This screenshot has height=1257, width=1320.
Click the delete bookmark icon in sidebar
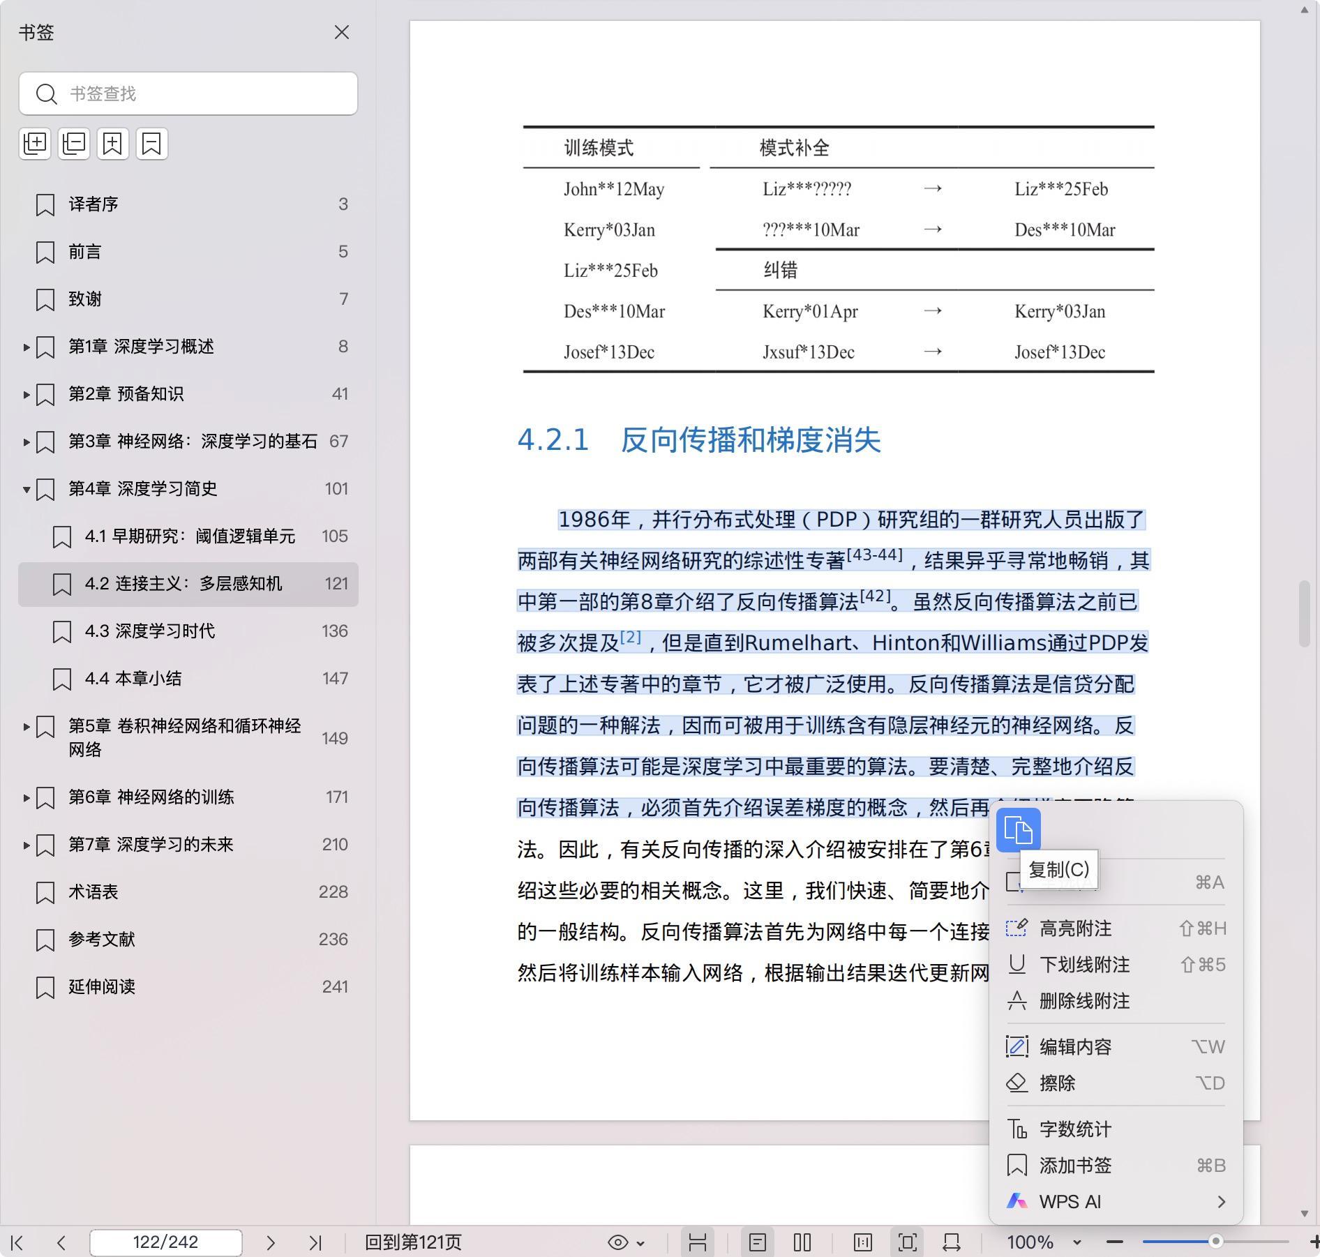pyautogui.click(x=152, y=144)
